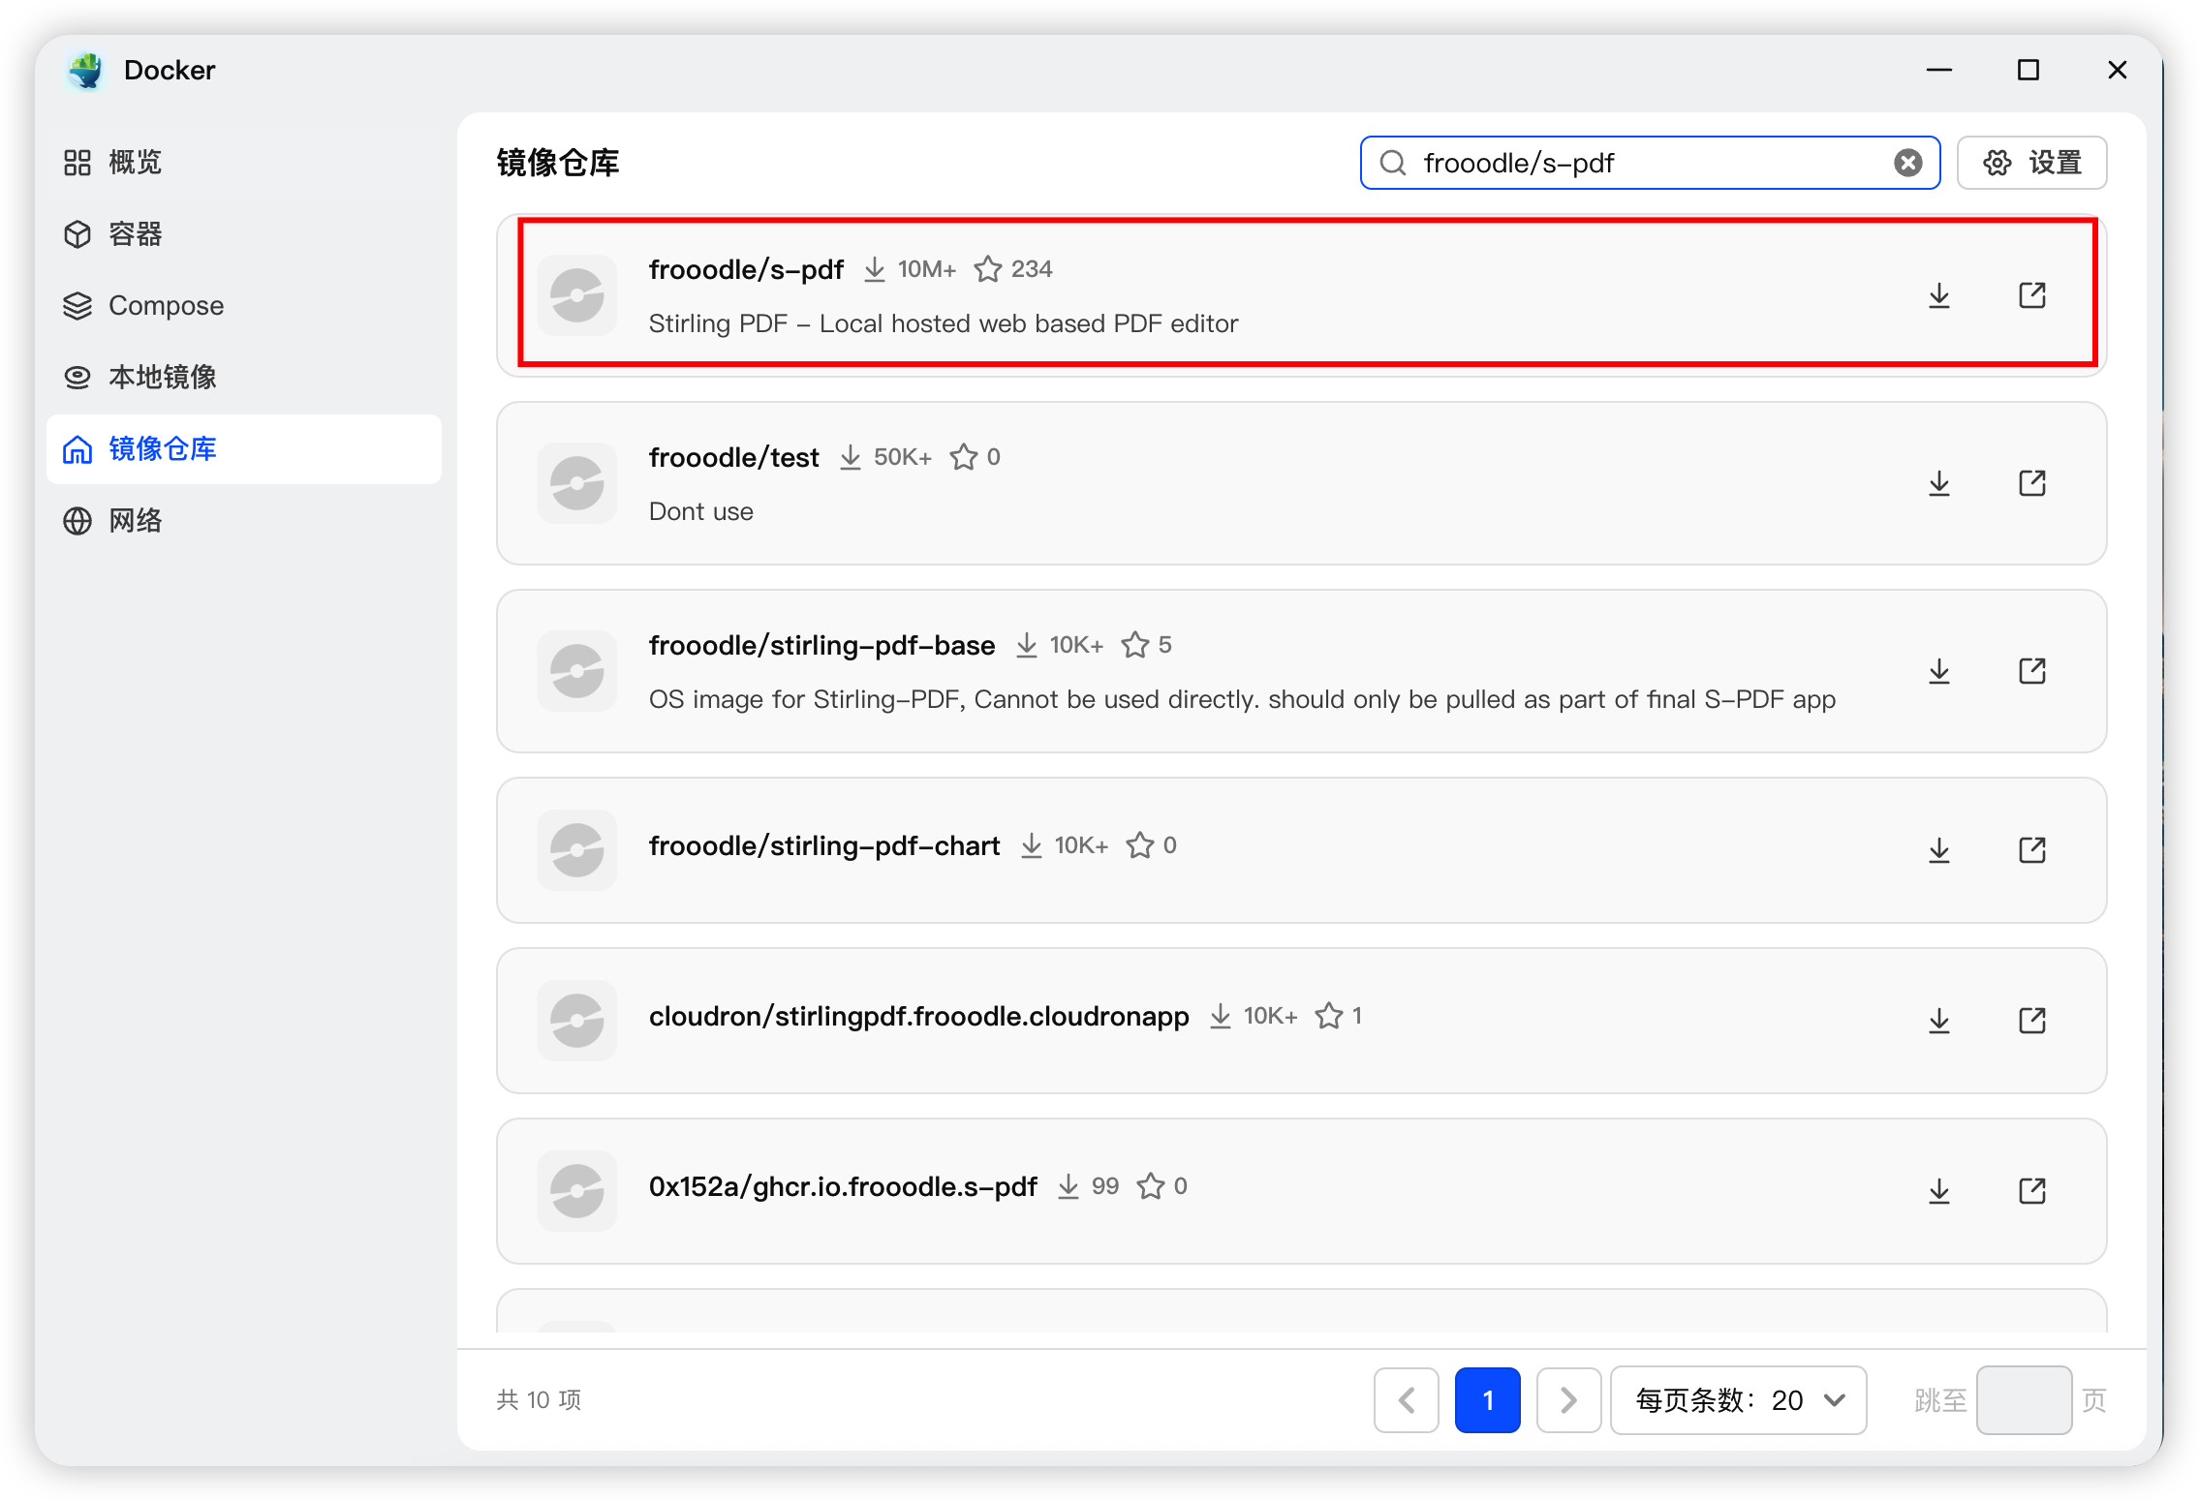Open frooodle/stirling-pdf-base external link icon
Image resolution: width=2199 pixels, height=1501 pixels.
(x=2031, y=672)
